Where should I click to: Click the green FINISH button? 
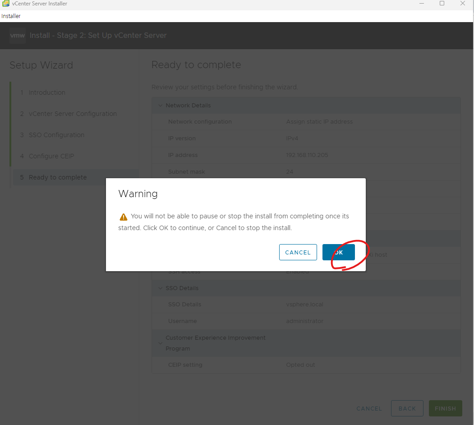point(445,408)
